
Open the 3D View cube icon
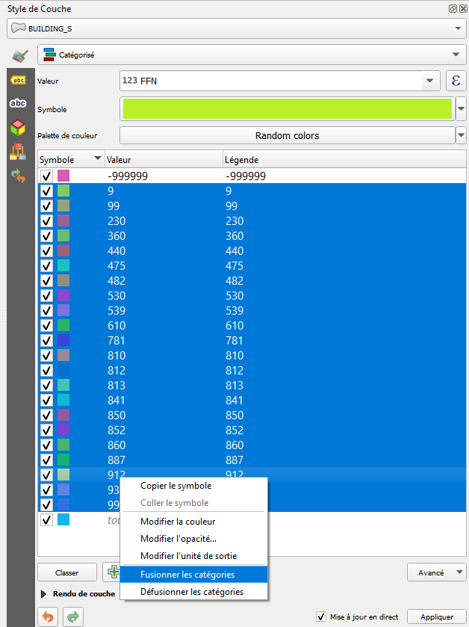(x=18, y=128)
